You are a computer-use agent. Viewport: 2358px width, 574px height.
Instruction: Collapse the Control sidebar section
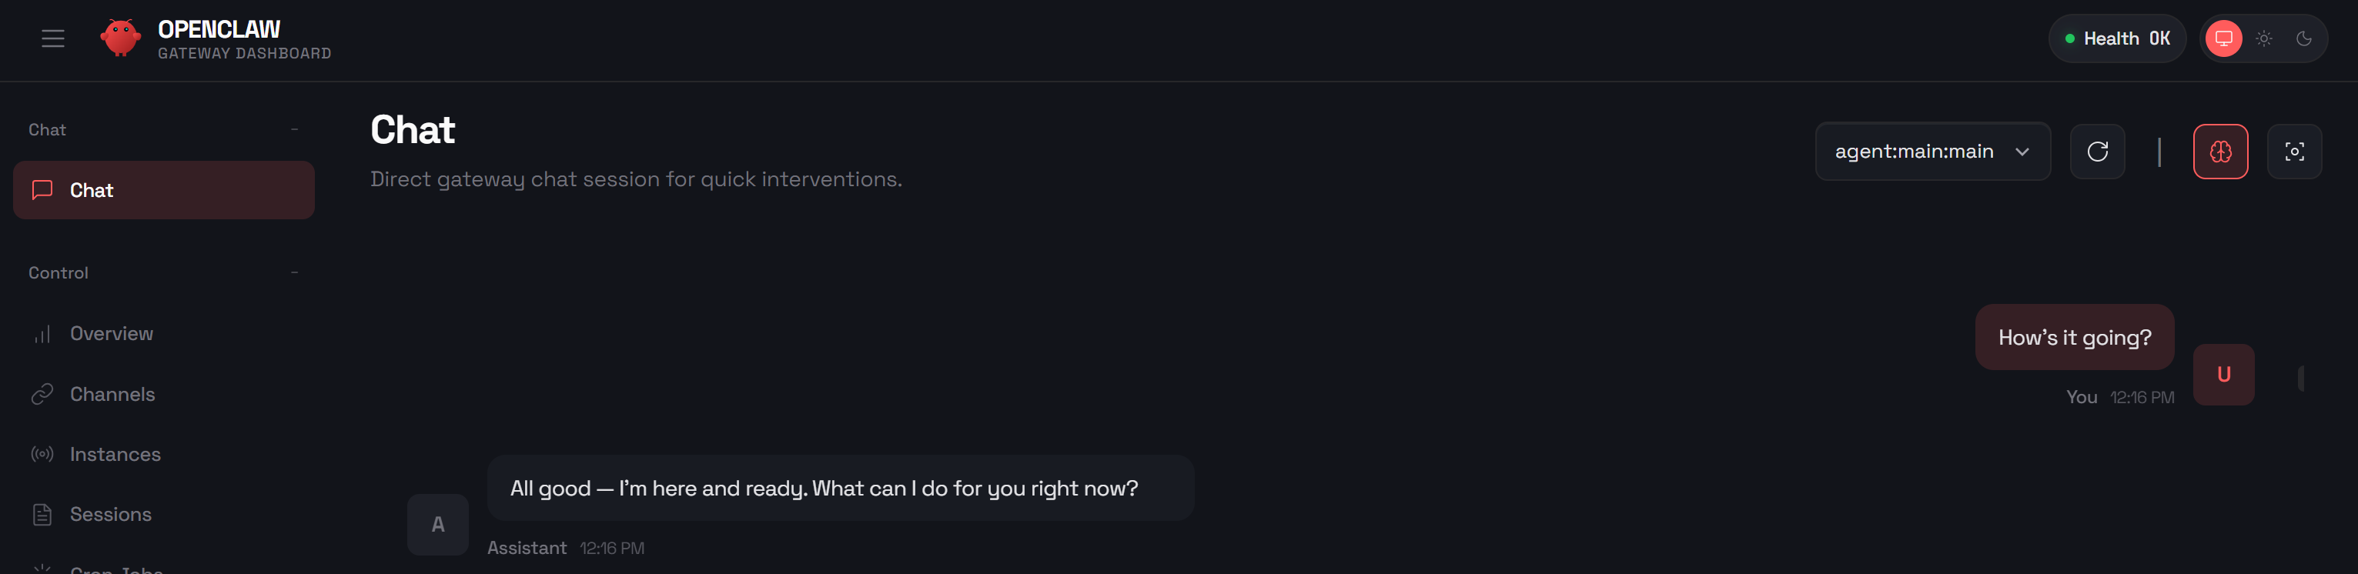(x=295, y=272)
